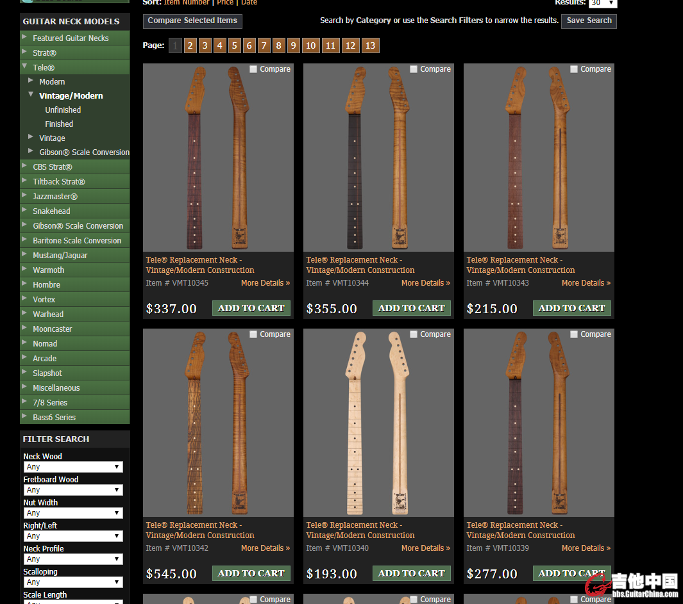Check Compare box for maple neck VMT10340

[x=414, y=334]
